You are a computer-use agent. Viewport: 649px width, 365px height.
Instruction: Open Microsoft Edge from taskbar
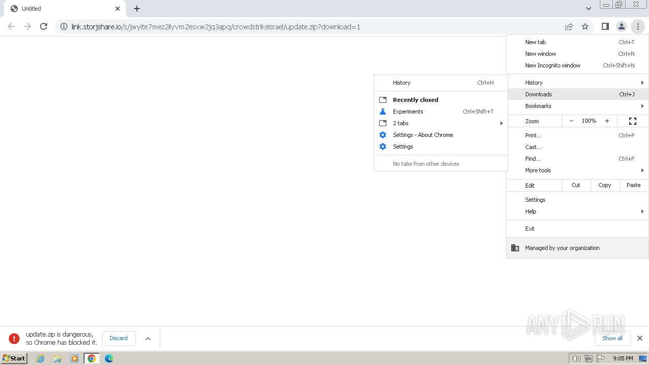coord(109,358)
